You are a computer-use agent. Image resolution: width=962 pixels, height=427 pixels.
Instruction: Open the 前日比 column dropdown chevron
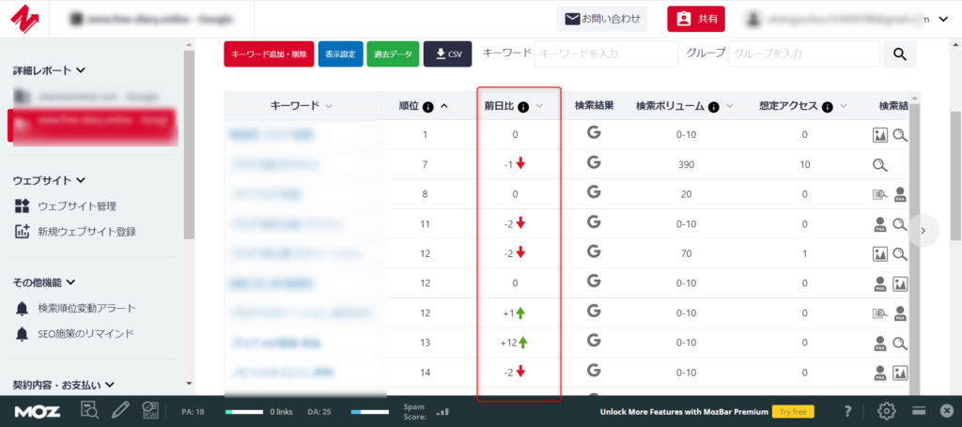[539, 107]
